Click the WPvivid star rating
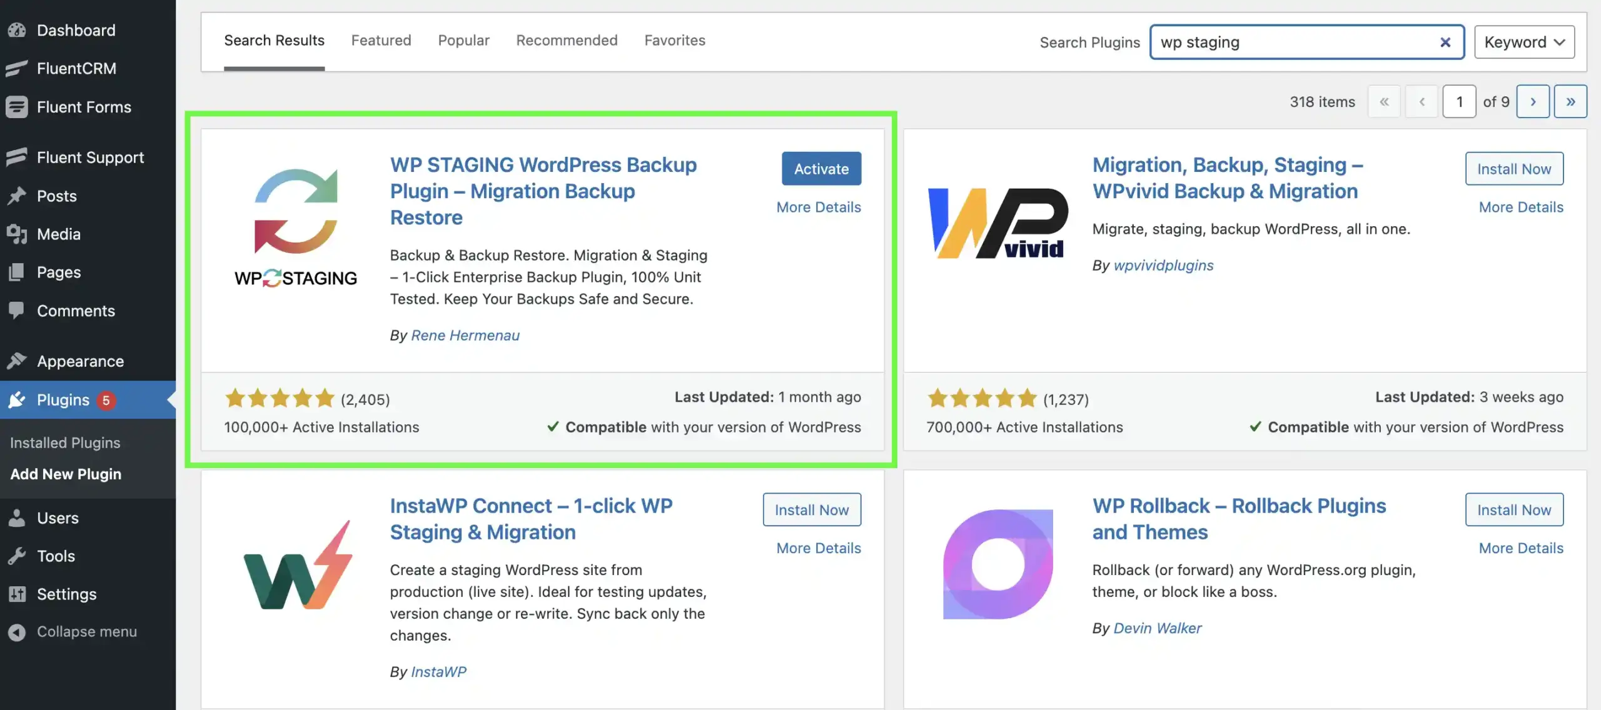The width and height of the screenshot is (1601, 710). 982,398
